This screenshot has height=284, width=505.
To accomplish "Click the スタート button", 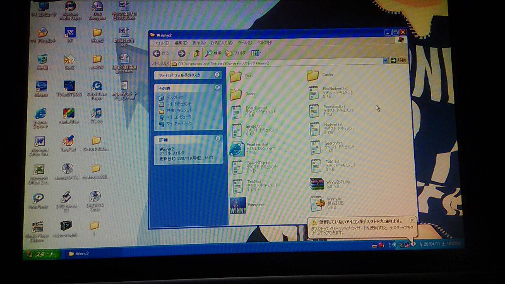I will [x=42, y=254].
